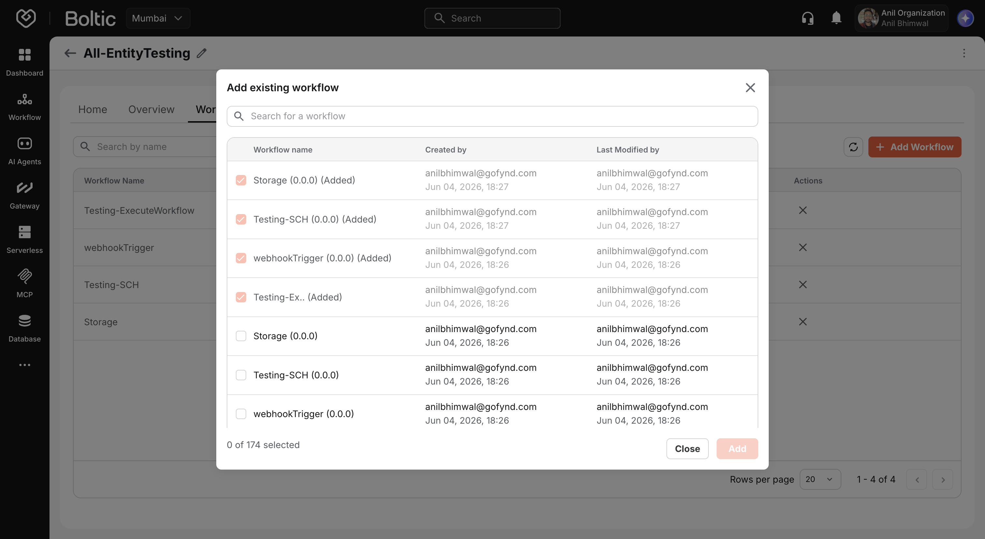The width and height of the screenshot is (985, 539).
Task: Show more sidebar items (three dots)
Action: (x=24, y=365)
